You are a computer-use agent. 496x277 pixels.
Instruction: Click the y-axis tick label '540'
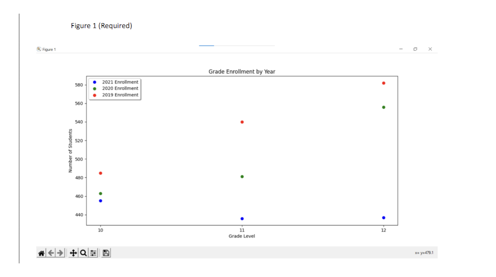point(78,122)
